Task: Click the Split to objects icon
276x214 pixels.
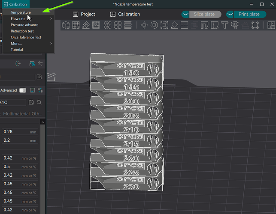Action: (x=108, y=25)
